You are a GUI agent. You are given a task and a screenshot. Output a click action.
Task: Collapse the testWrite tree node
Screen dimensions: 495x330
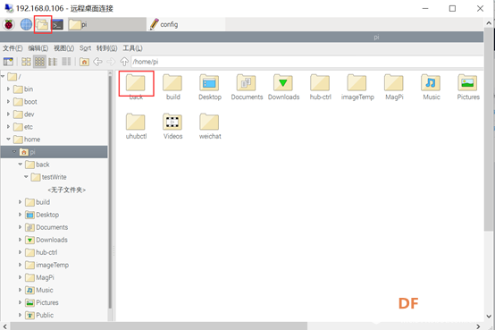26,177
